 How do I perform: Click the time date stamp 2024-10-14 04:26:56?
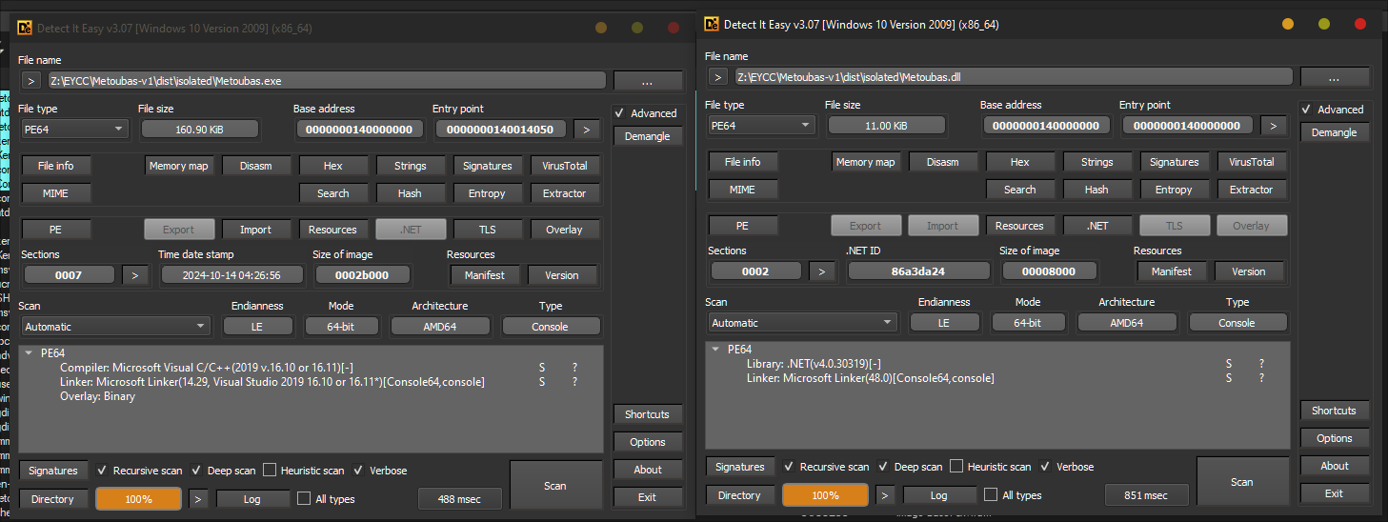[231, 274]
